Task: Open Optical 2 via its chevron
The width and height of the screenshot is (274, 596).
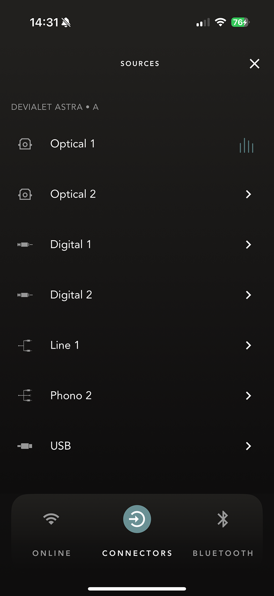Action: click(248, 194)
